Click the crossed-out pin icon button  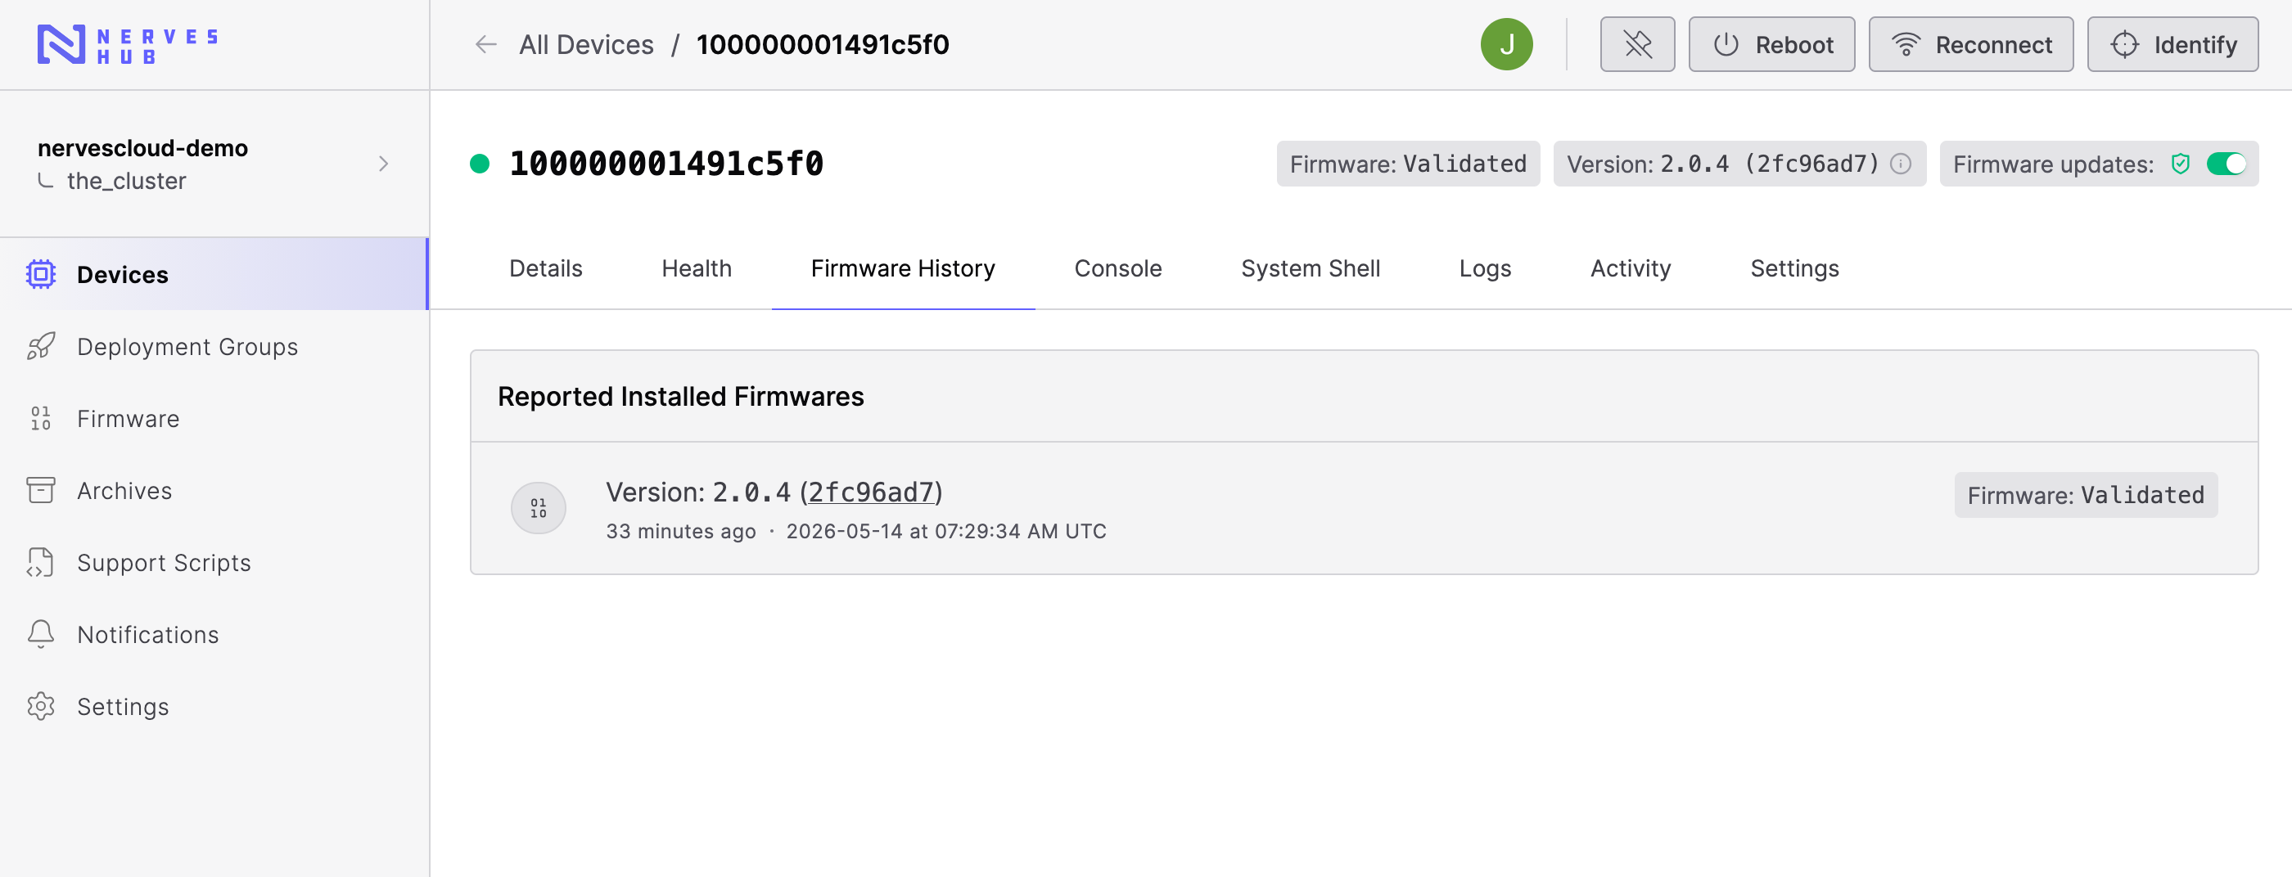click(x=1637, y=44)
